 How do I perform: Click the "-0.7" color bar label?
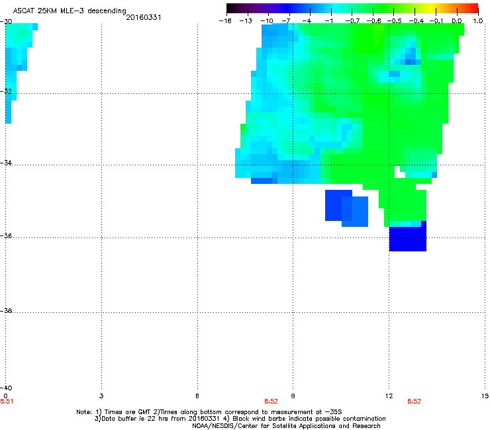click(352, 21)
